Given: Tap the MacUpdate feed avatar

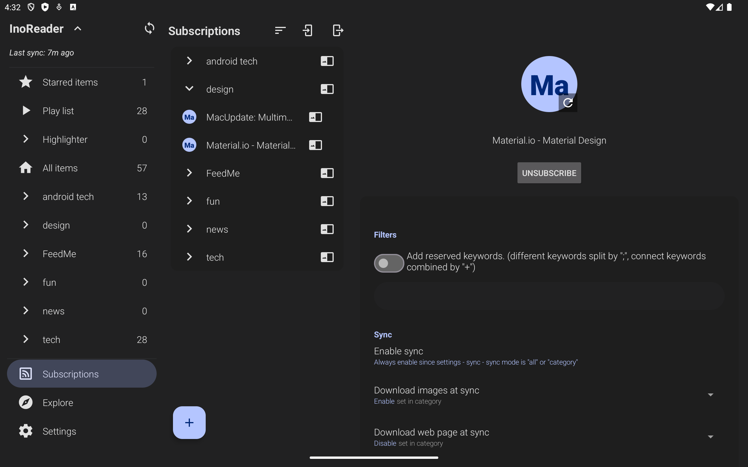Looking at the screenshot, I should 189,117.
